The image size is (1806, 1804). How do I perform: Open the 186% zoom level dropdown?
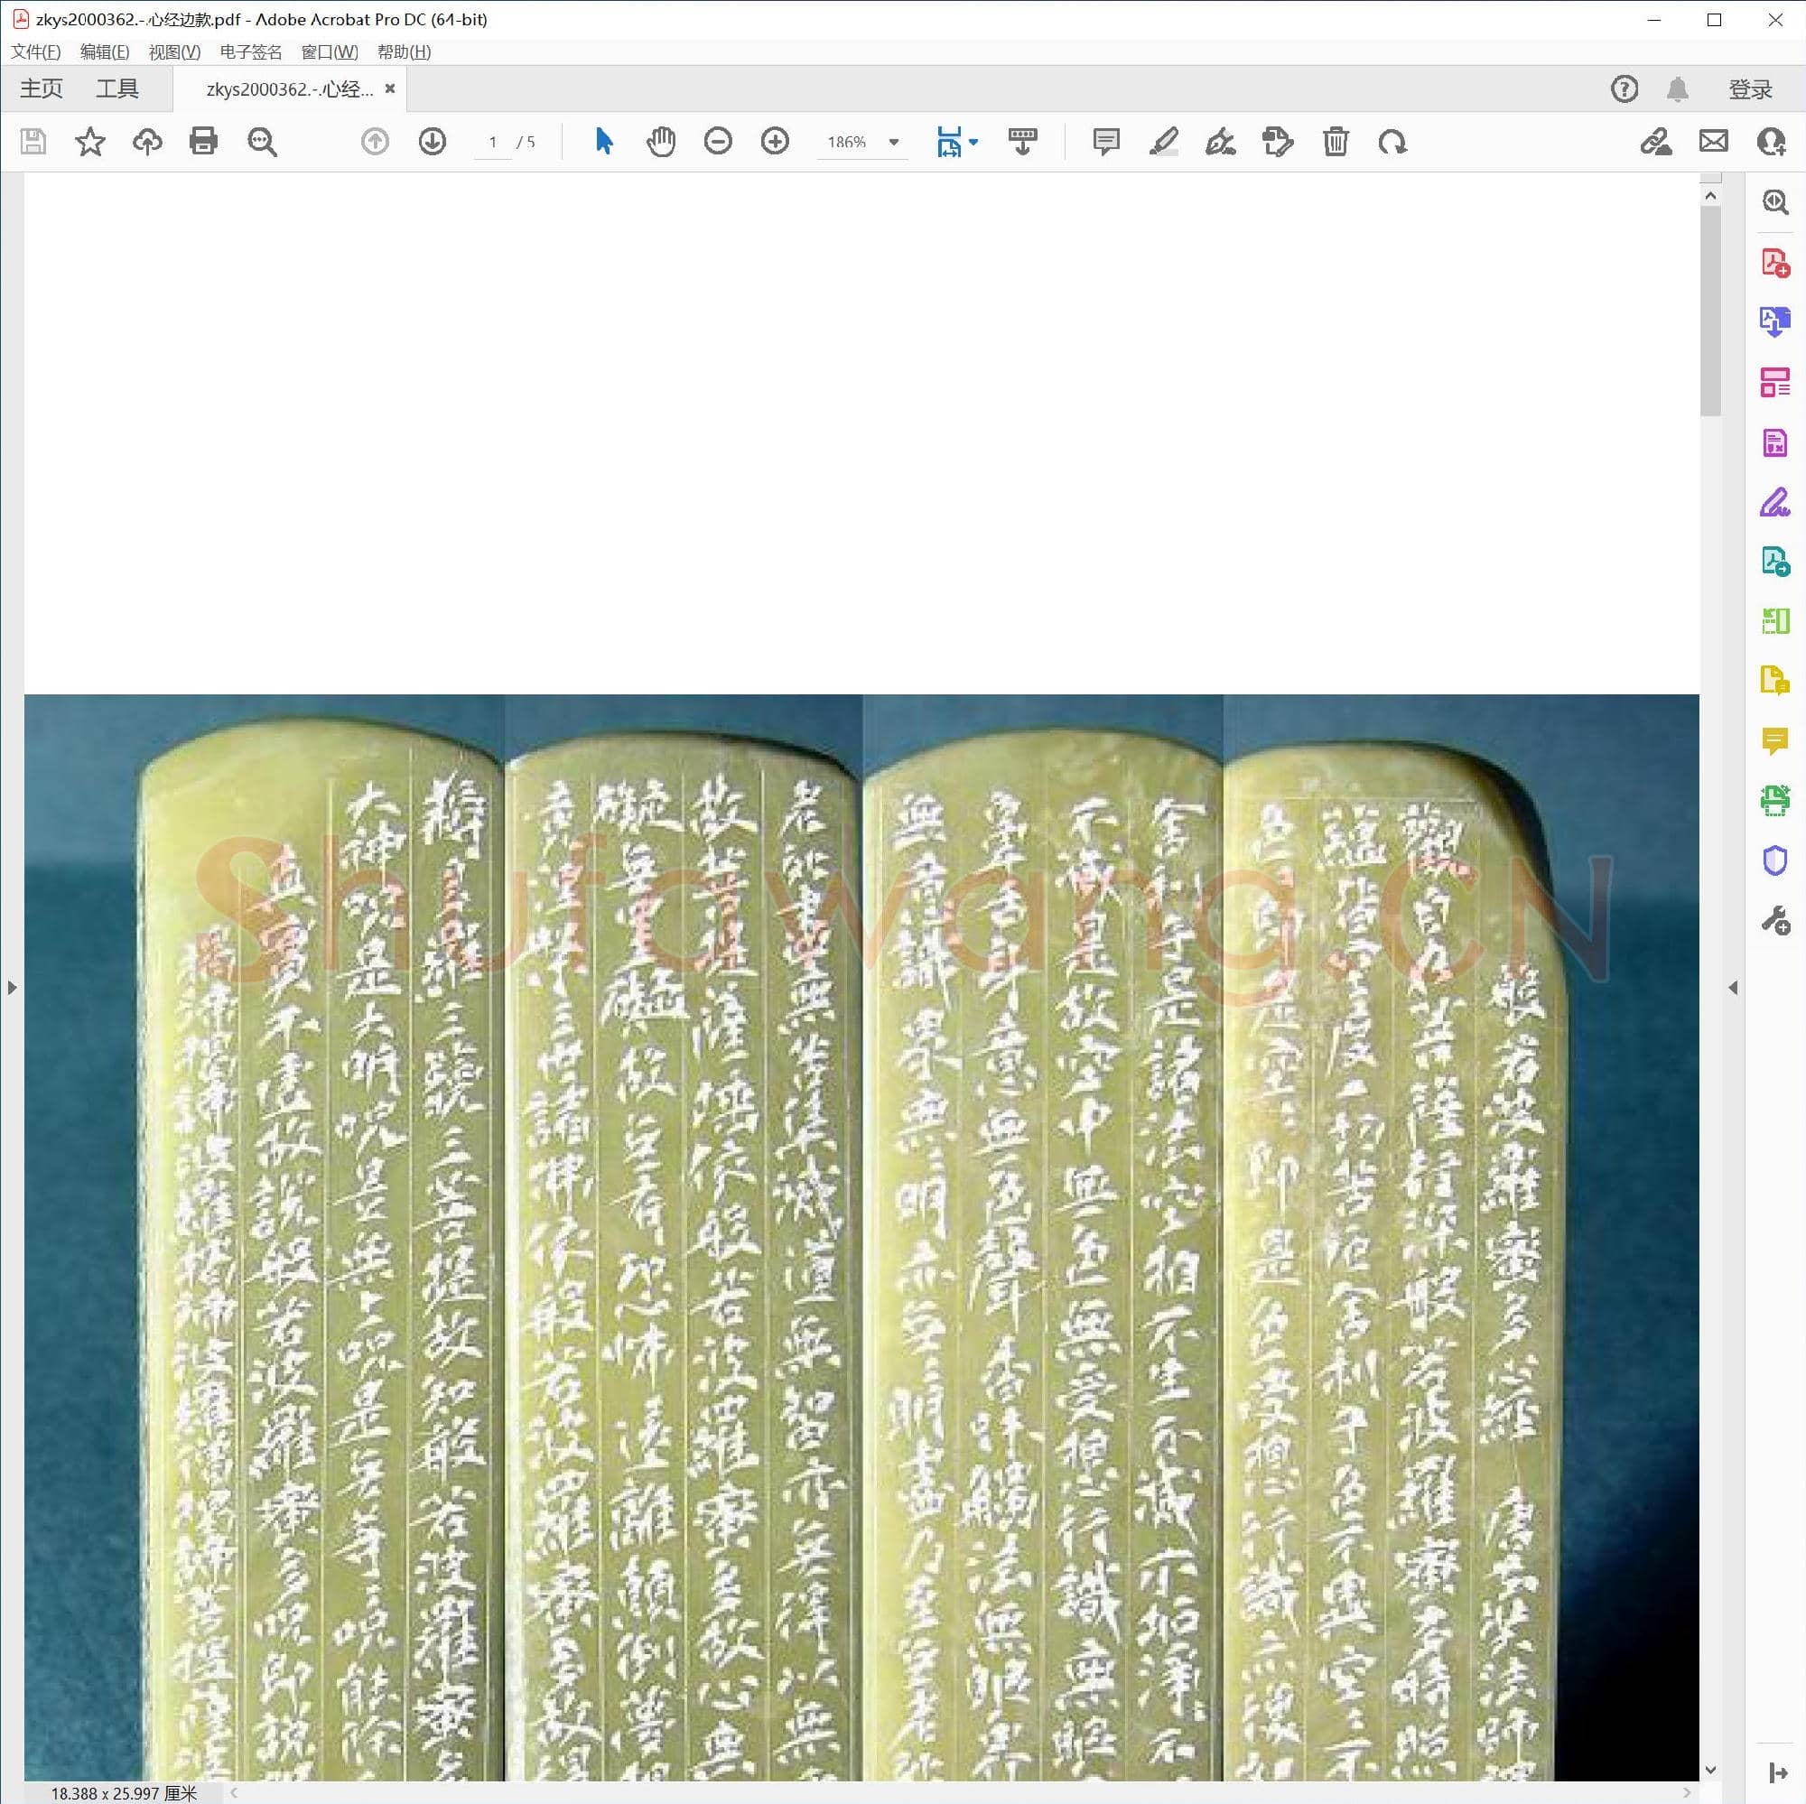click(x=894, y=142)
